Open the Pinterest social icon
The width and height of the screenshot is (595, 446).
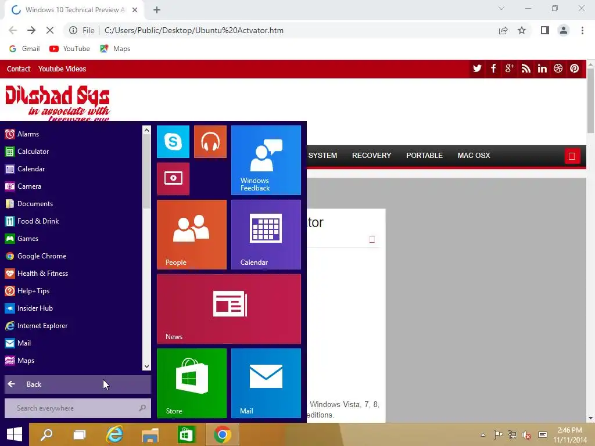[574, 69]
